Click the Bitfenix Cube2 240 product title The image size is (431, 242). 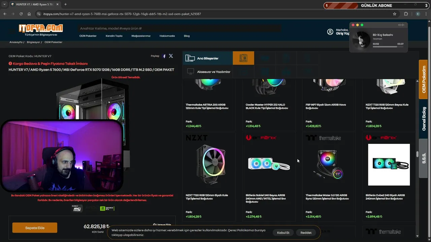click(x=385, y=197)
